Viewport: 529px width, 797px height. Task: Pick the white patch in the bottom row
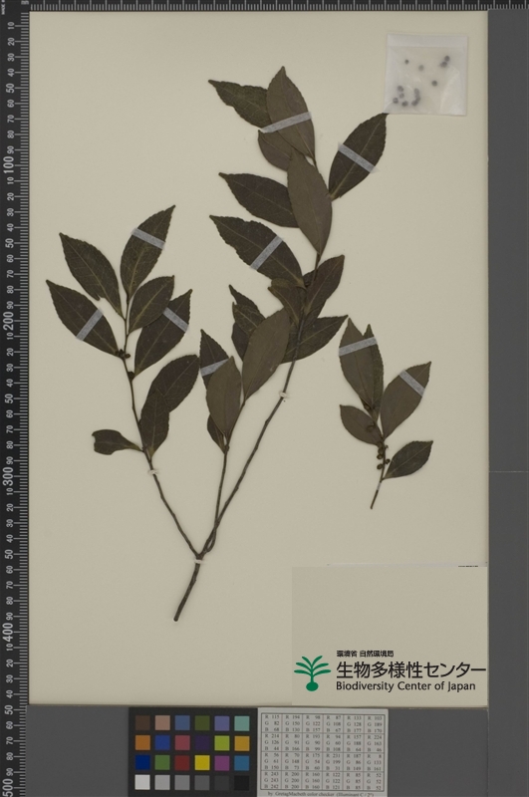click(142, 782)
